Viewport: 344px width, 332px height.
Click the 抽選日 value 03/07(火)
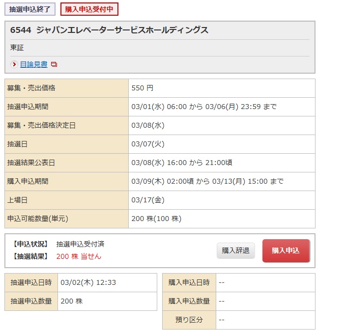click(x=148, y=144)
